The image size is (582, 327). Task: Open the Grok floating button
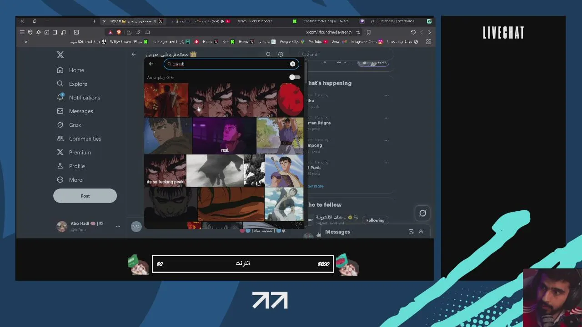click(422, 213)
